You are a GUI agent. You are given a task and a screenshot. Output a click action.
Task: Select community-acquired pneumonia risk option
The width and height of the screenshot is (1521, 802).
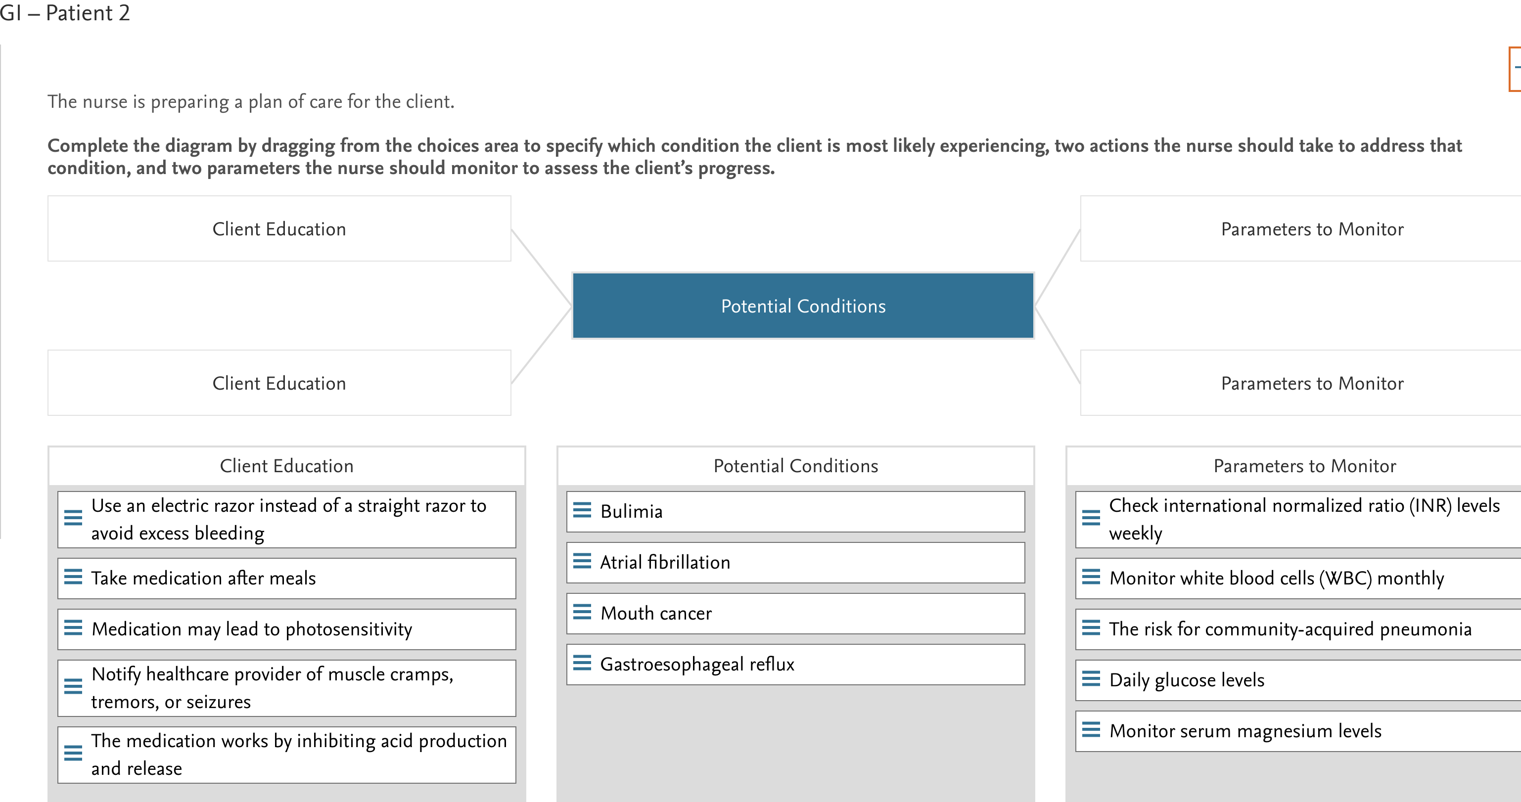point(1298,629)
